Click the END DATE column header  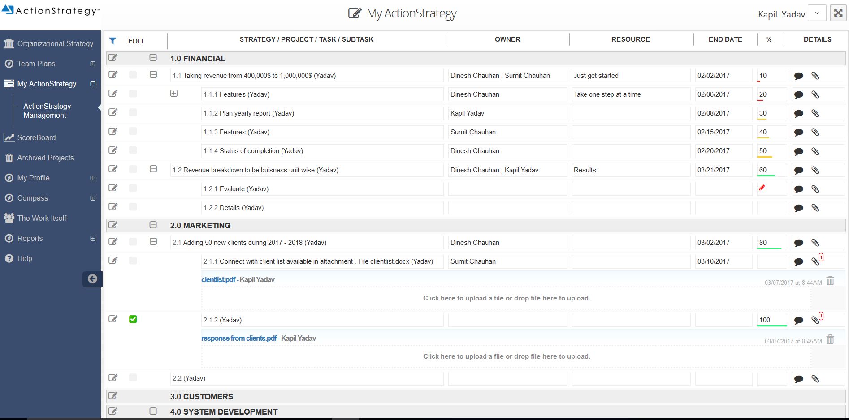[x=725, y=39]
